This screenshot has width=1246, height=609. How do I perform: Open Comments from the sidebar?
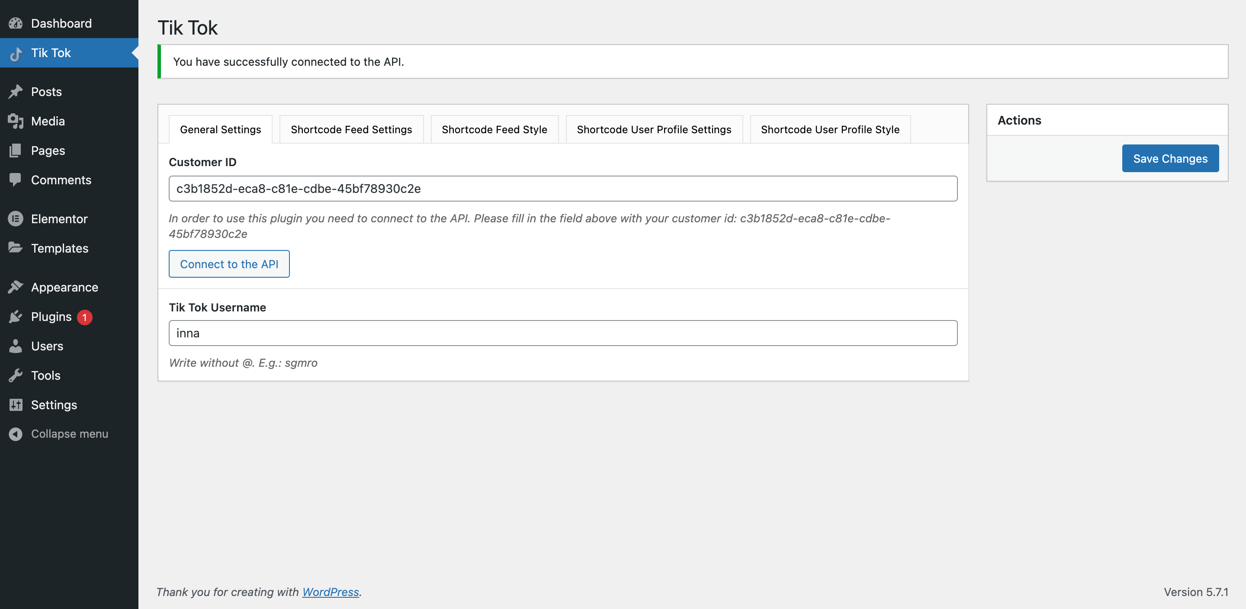point(69,180)
